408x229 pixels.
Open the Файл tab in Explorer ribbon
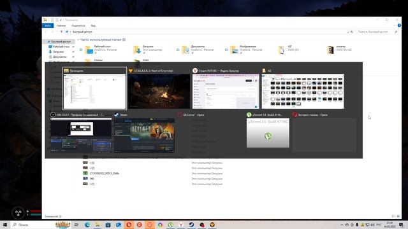click(x=48, y=25)
